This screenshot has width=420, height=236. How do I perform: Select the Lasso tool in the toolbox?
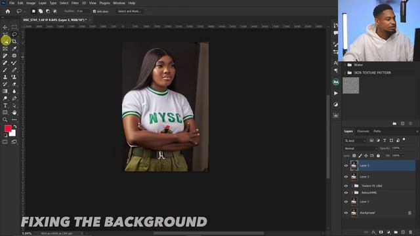pos(14,34)
